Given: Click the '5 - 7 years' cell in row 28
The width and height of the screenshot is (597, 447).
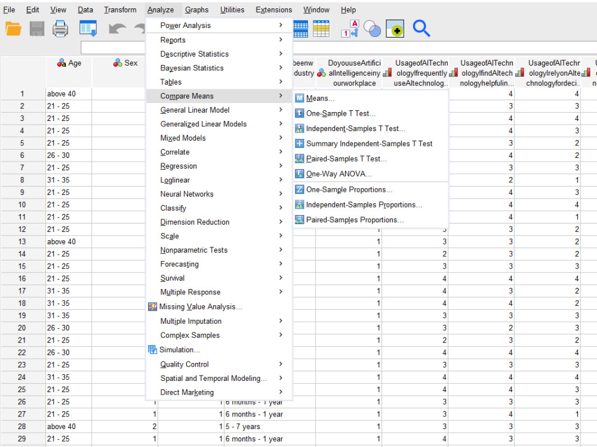Looking at the screenshot, I should [x=270, y=427].
